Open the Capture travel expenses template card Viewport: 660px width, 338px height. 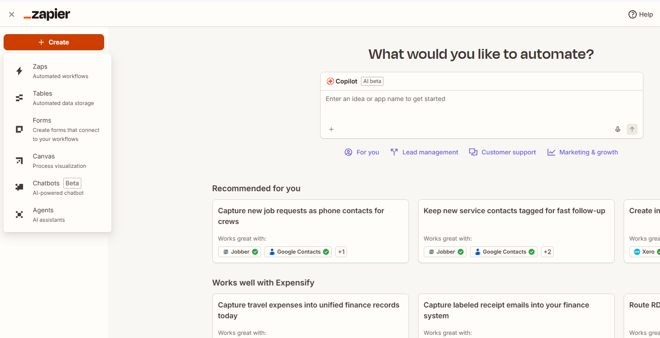tap(310, 310)
